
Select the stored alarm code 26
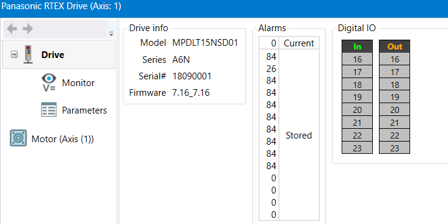click(x=271, y=69)
